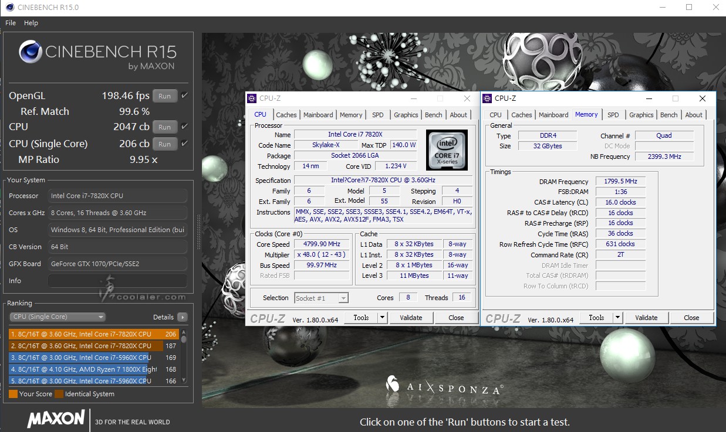Click Tools button in right CPU-Z window
The height and width of the screenshot is (432, 726).
click(596, 318)
